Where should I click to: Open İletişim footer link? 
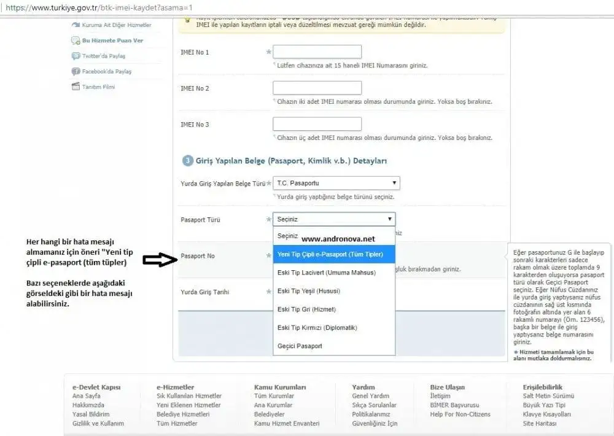[440, 396]
